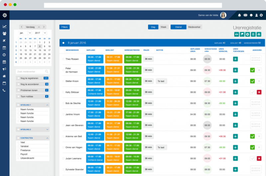
Task: Open the jan month dropdown
Action: [25, 33]
